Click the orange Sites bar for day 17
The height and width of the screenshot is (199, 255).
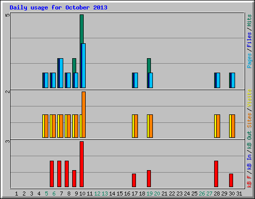click(136, 126)
